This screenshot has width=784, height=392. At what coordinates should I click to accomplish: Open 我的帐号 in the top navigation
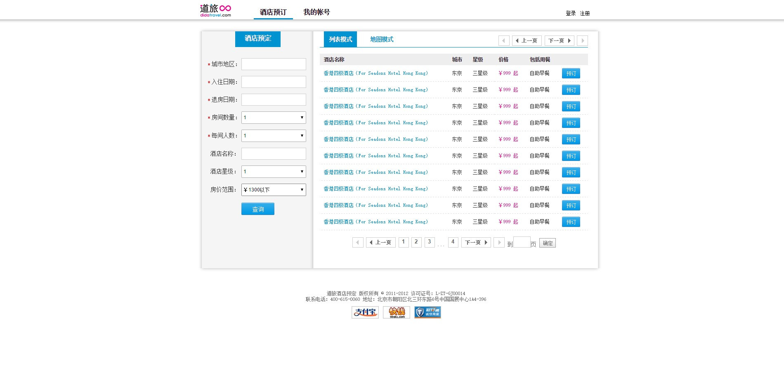pos(316,12)
